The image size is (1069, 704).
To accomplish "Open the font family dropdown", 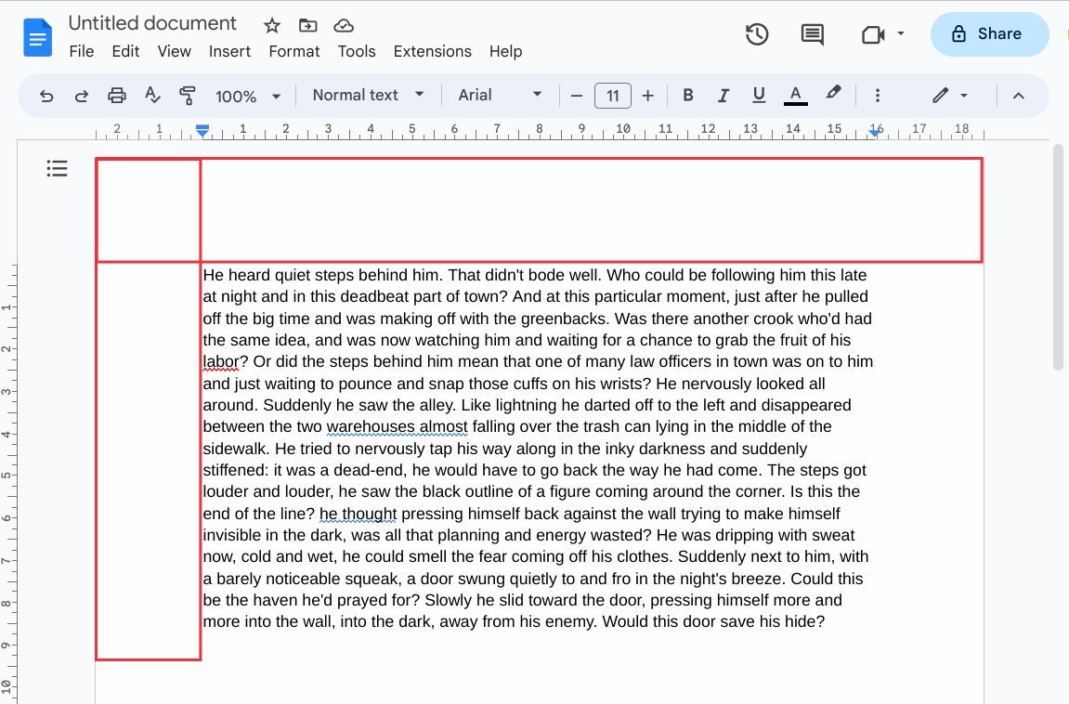I will (x=500, y=95).
